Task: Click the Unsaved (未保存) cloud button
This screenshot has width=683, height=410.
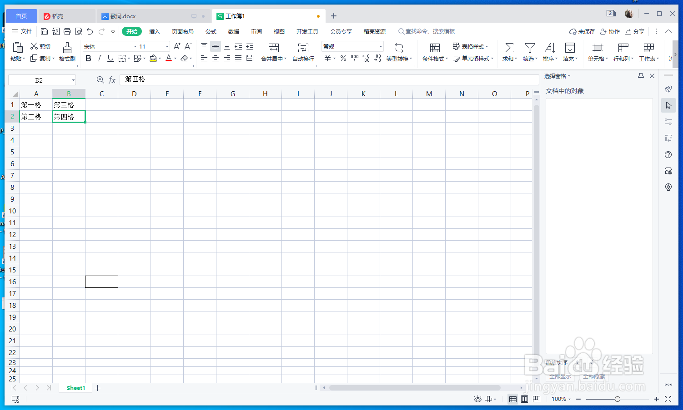Action: pos(582,31)
